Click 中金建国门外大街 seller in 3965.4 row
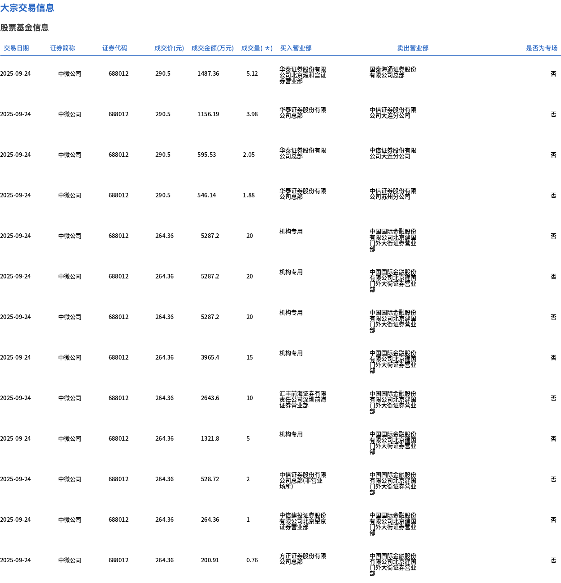Viewport: 561px width, 583px height. point(393,362)
